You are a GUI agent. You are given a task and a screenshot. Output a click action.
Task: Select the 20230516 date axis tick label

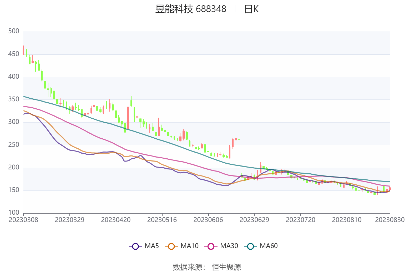(162, 220)
